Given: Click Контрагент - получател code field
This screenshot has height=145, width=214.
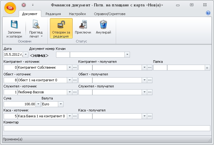Looking at the screenshot, I should click(x=85, y=67).
